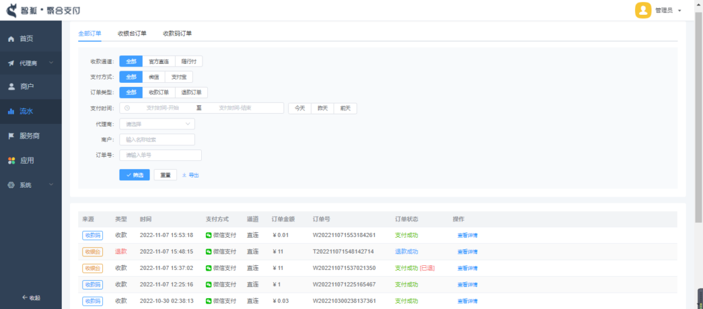Click the 智狐 fox logo at top left
The image size is (703, 309).
(x=12, y=10)
